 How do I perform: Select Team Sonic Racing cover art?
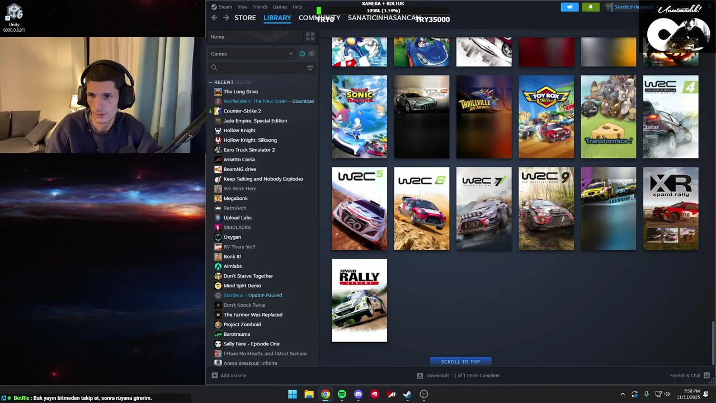[x=359, y=117]
